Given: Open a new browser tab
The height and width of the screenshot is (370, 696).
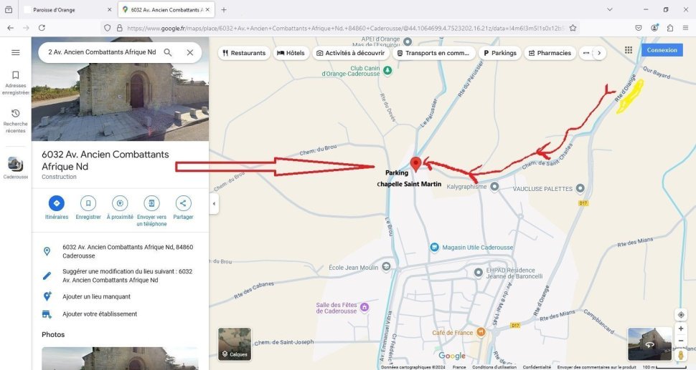Looking at the screenshot, I should pyautogui.click(x=224, y=10).
